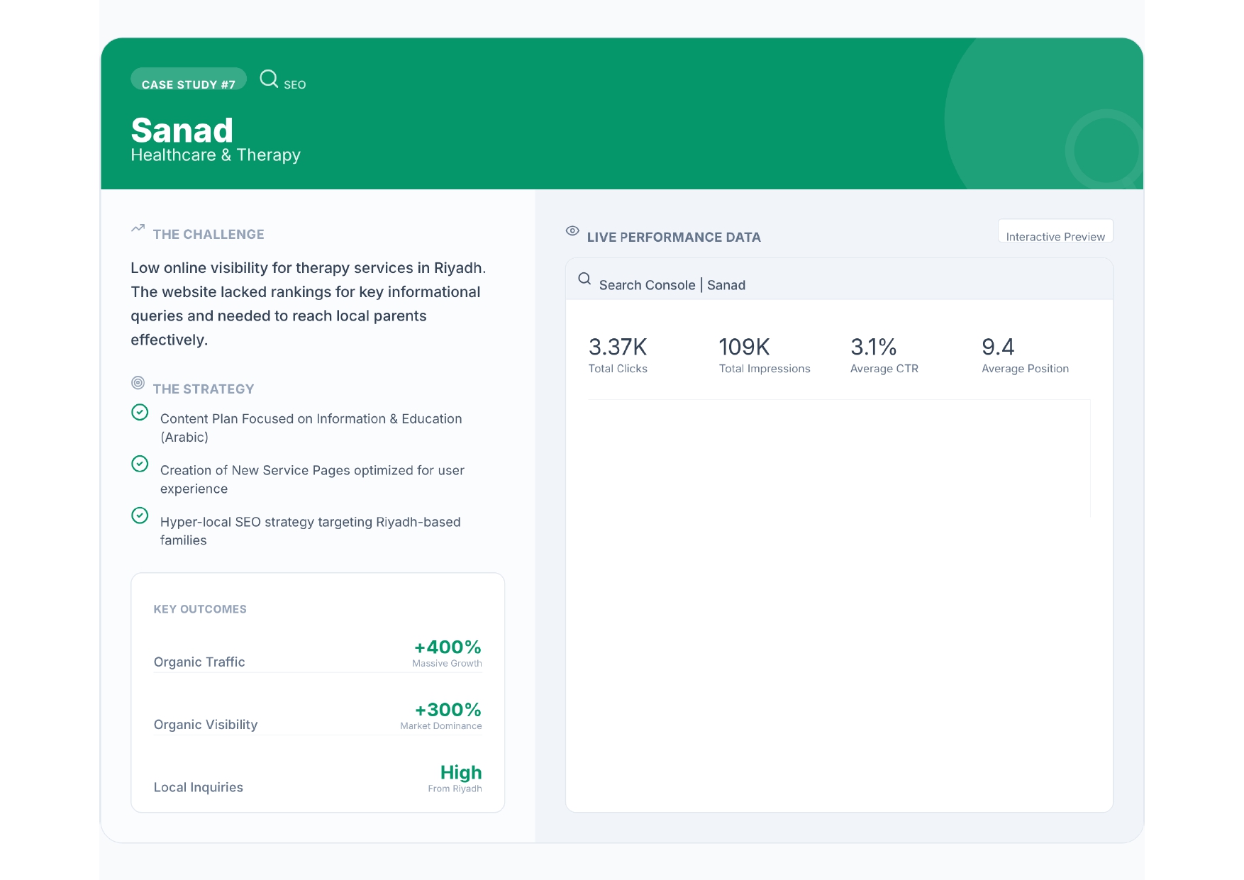Click the trend arrow icon beside The Challenge
Viewport: 1244px width, 880px height.
138,228
